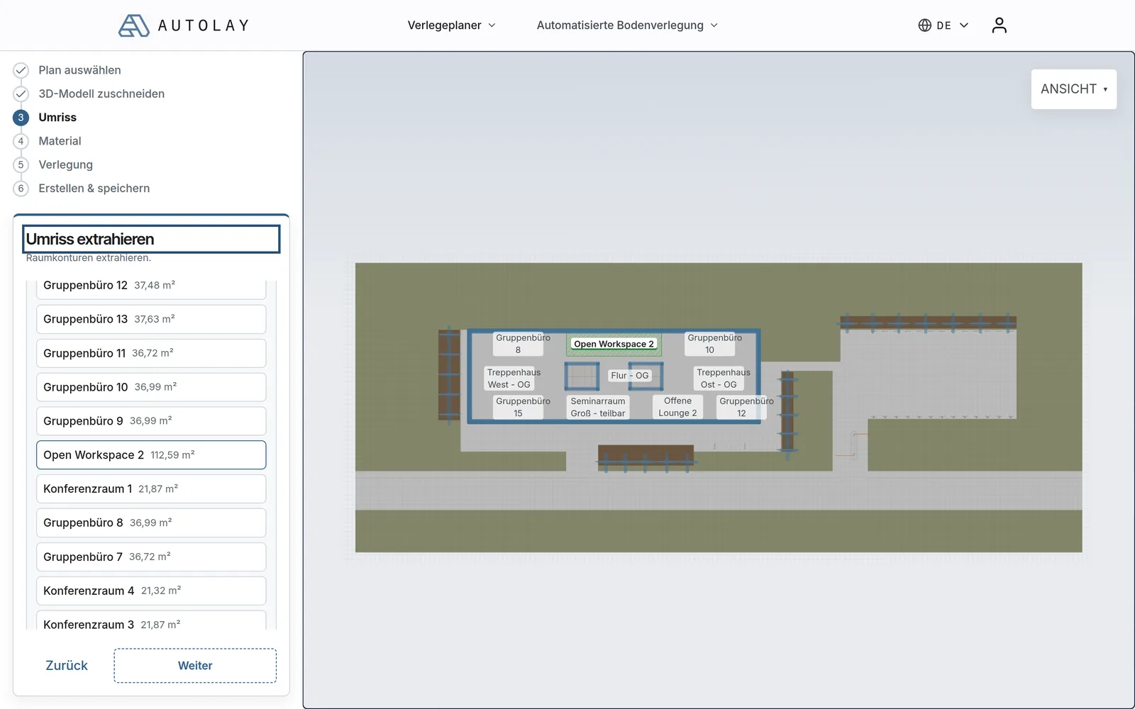Click Open Workspace 2 label on floor plan
Viewport: 1135px width, 709px height.
click(614, 344)
